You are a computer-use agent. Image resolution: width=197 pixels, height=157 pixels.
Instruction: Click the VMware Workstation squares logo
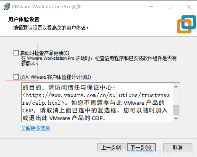coord(186,24)
